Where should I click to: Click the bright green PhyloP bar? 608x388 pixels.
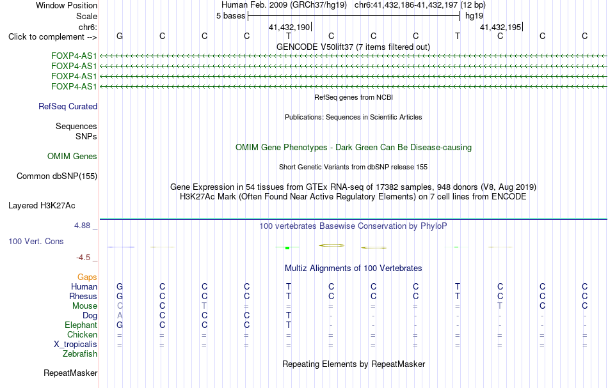tap(287, 248)
